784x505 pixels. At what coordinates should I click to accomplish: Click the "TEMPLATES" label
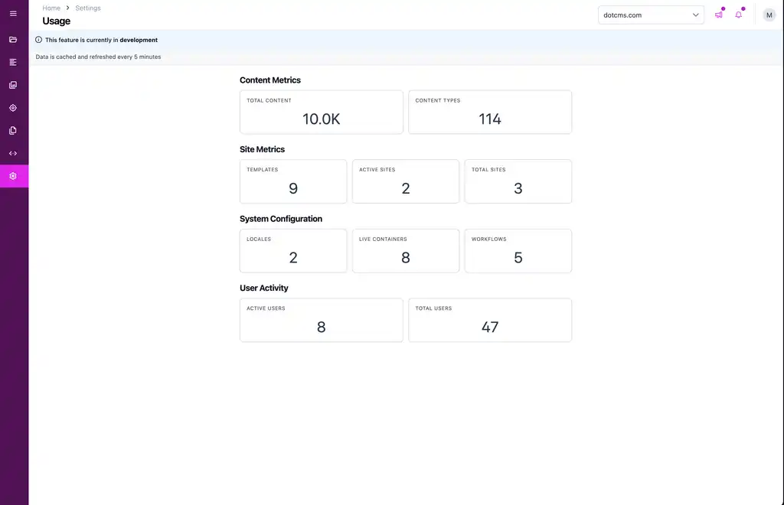(263, 170)
